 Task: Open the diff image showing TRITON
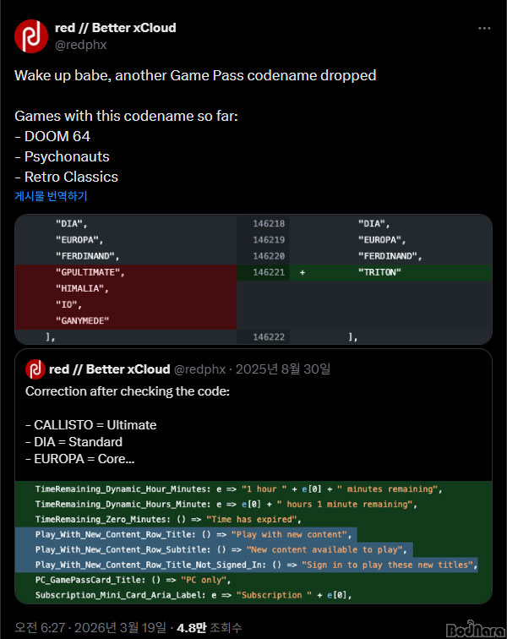[x=253, y=280]
